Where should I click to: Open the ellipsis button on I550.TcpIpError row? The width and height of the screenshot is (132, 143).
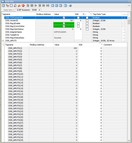[x=124, y=35]
